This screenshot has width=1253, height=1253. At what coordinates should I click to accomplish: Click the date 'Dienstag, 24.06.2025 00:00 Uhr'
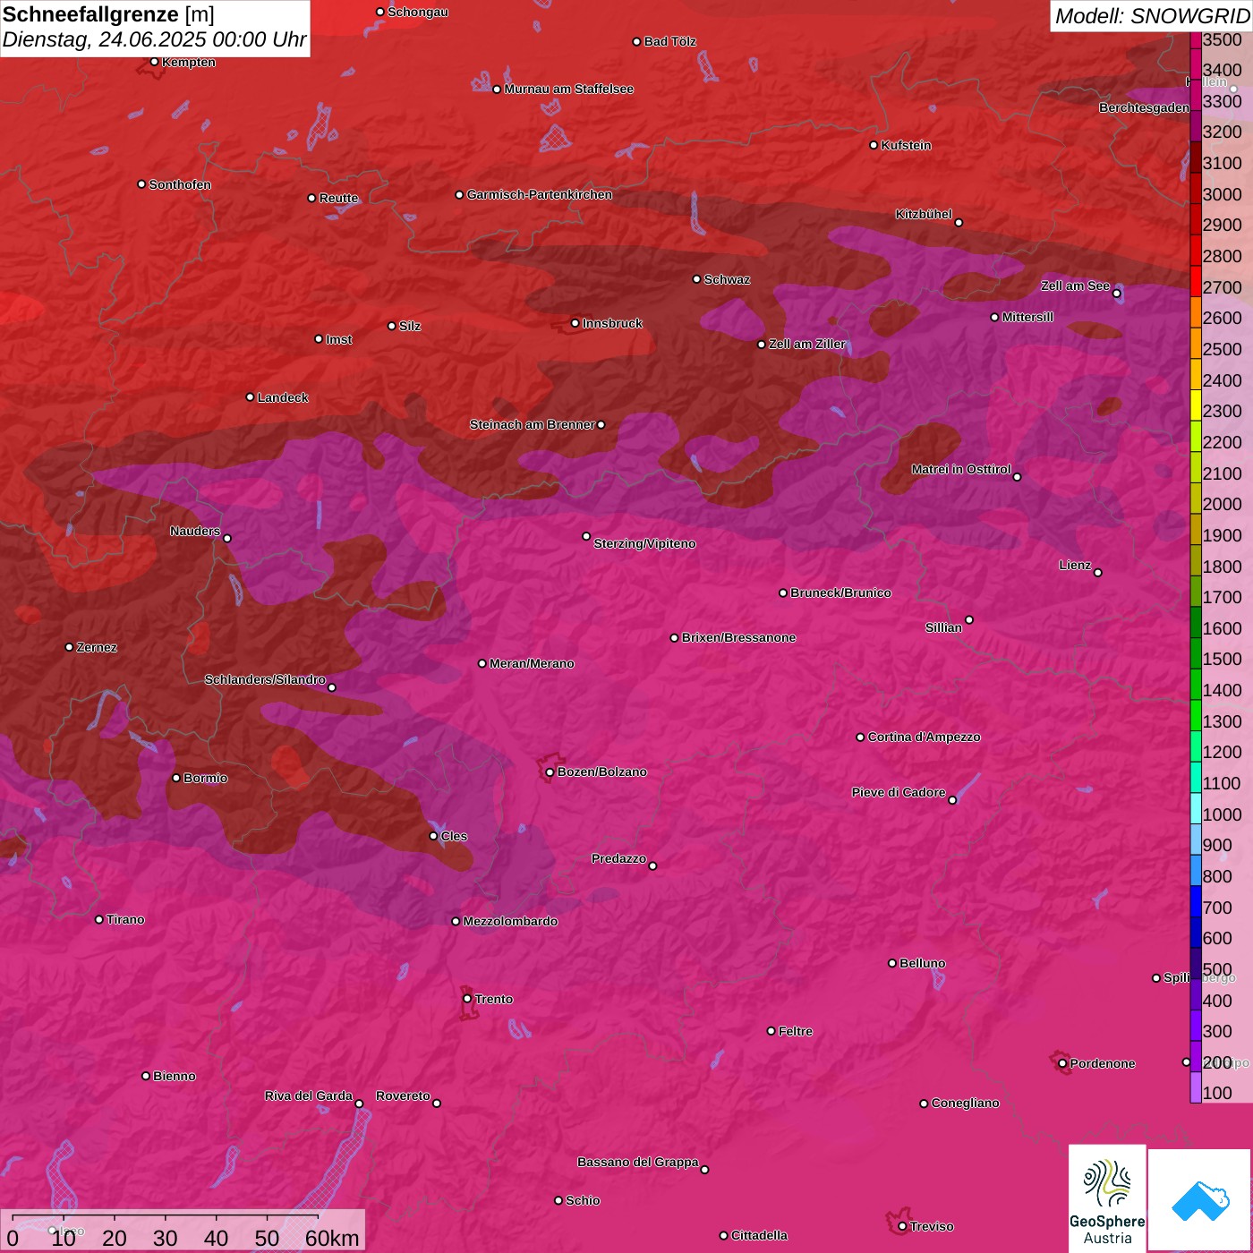(154, 40)
